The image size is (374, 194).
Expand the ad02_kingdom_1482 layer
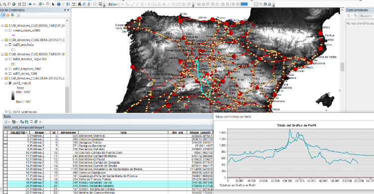[x=6, y=68]
